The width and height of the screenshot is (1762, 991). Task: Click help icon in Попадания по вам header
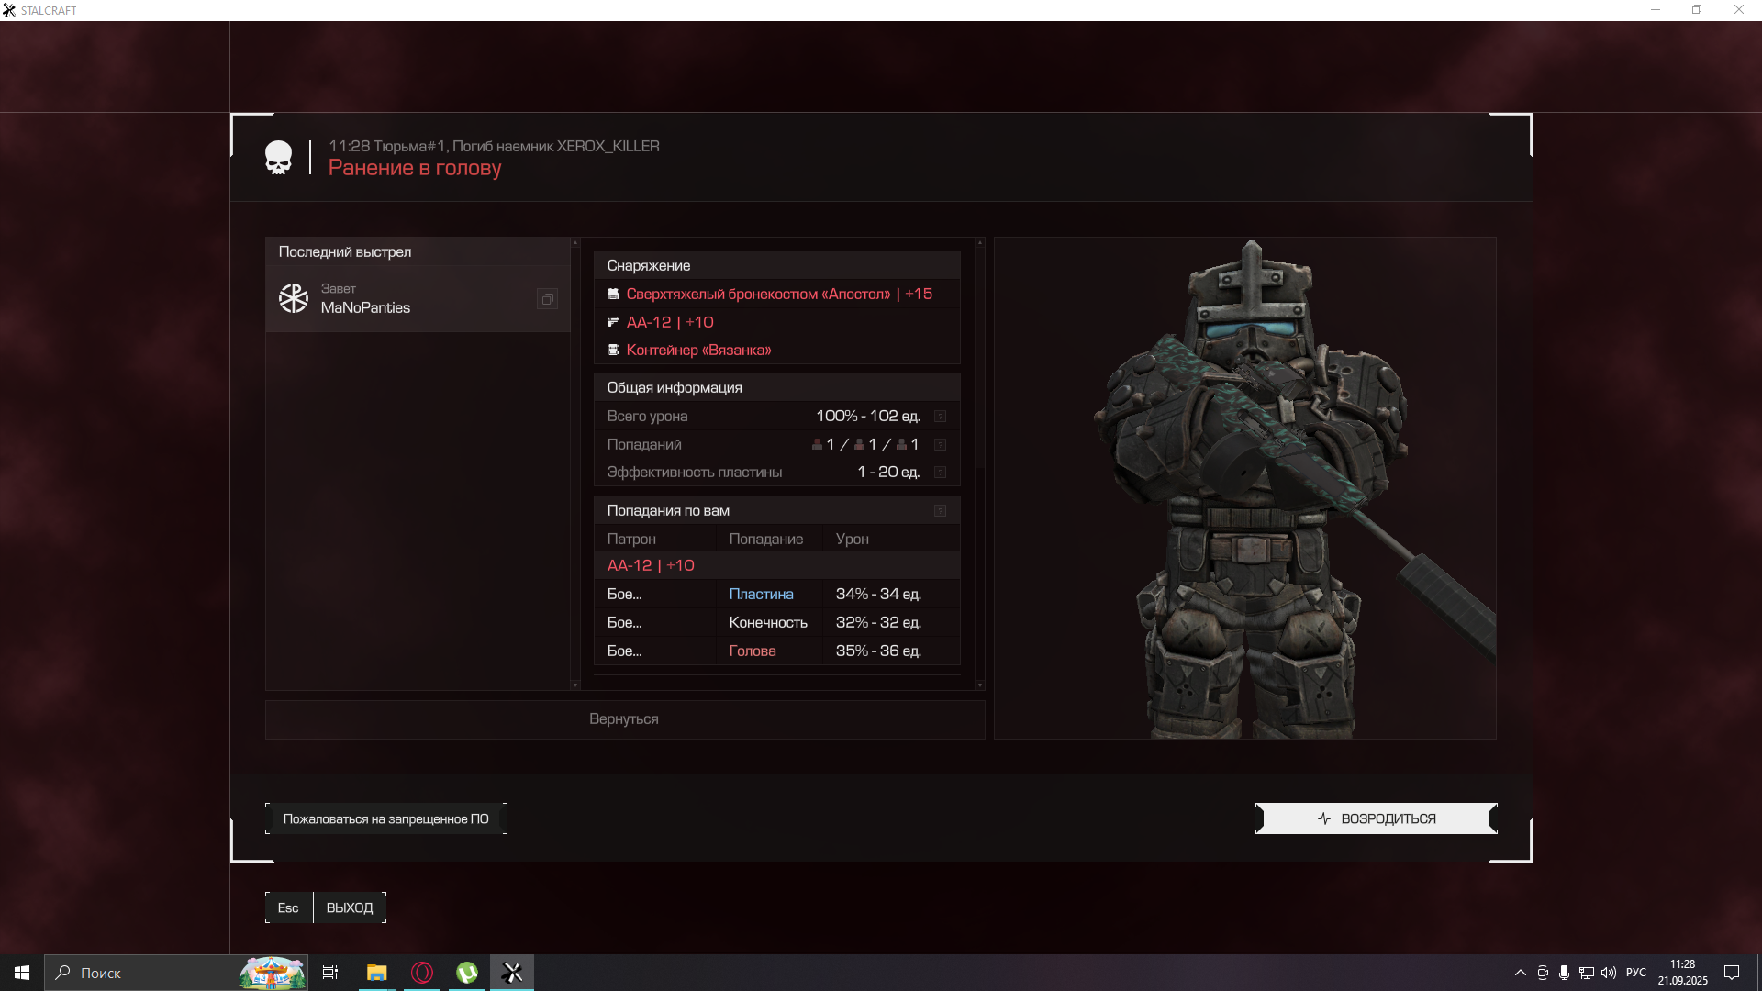[x=940, y=511]
